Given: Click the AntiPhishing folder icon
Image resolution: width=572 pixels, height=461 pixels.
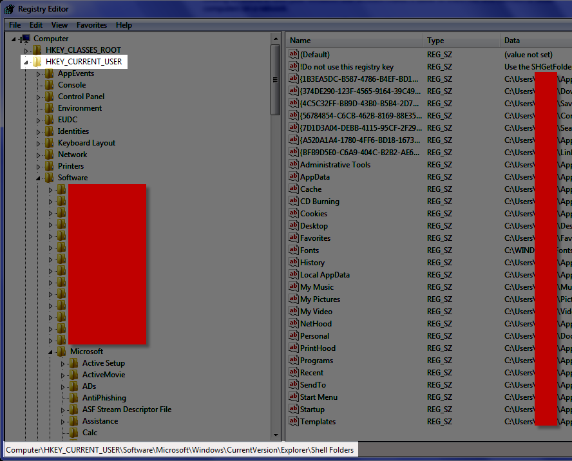Looking at the screenshot, I should pos(73,398).
